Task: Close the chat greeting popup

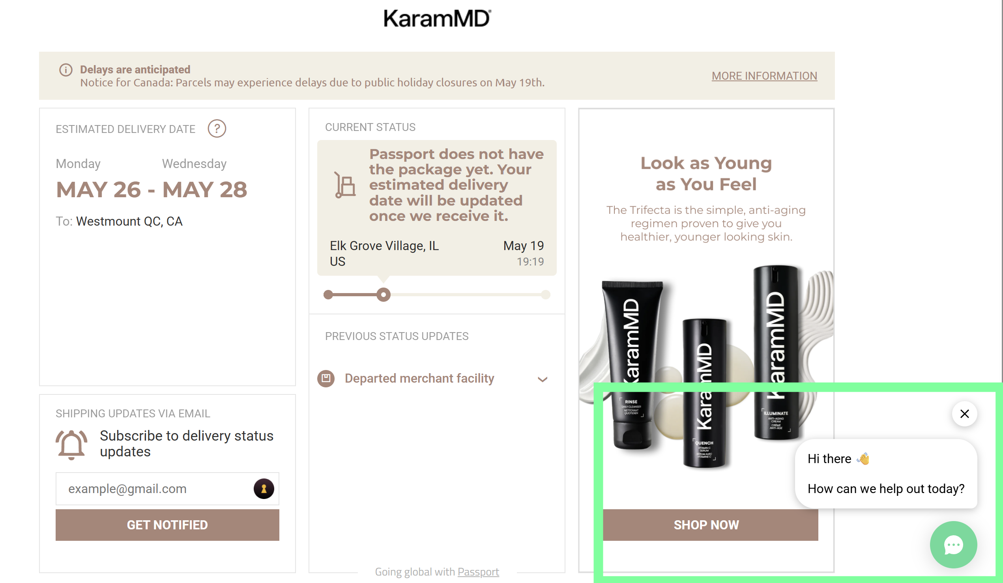Action: 964,414
